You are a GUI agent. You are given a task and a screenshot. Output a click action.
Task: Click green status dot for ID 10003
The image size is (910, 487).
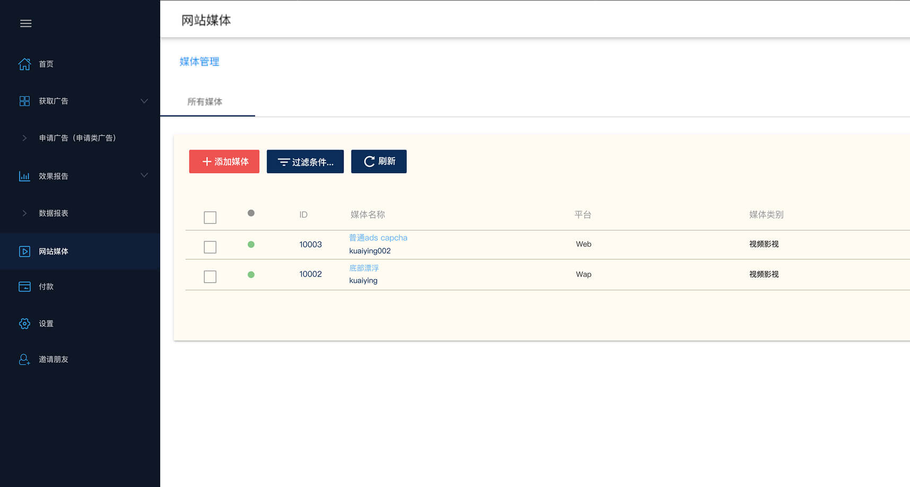point(251,245)
